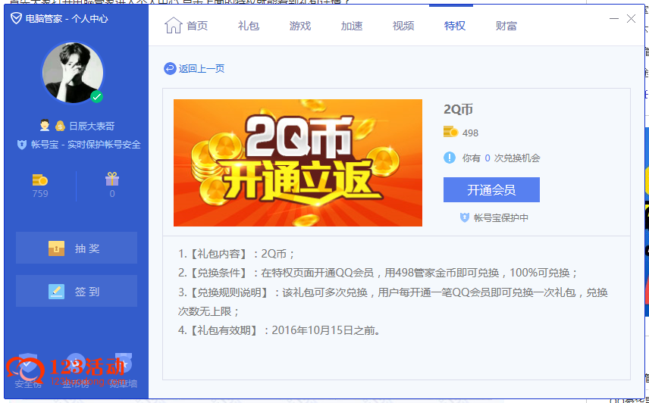Click the info icon beside 你有 0 次兑换机会
The image size is (649, 403).
(x=450, y=158)
